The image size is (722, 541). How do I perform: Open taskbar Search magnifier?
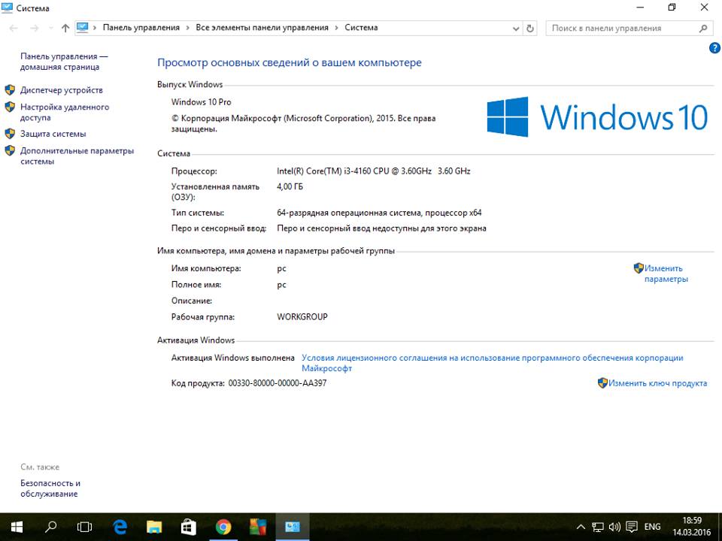[50, 527]
